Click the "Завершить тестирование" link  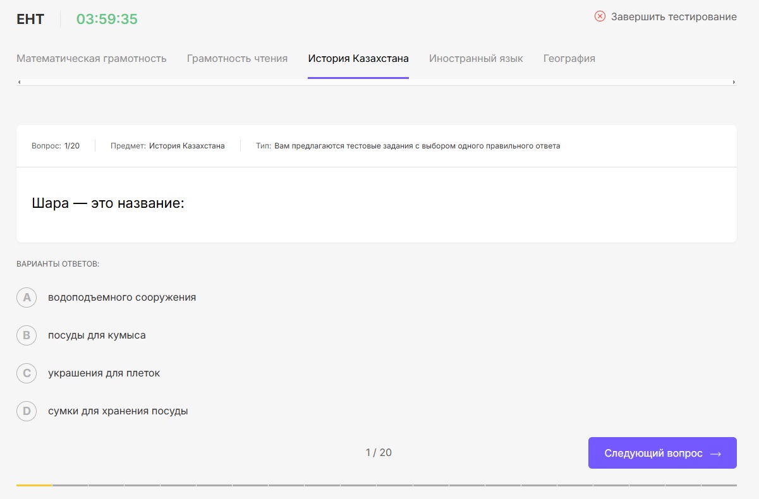(673, 17)
